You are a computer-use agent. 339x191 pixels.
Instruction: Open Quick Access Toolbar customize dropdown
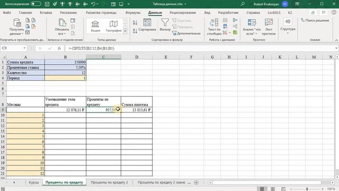tap(129, 4)
